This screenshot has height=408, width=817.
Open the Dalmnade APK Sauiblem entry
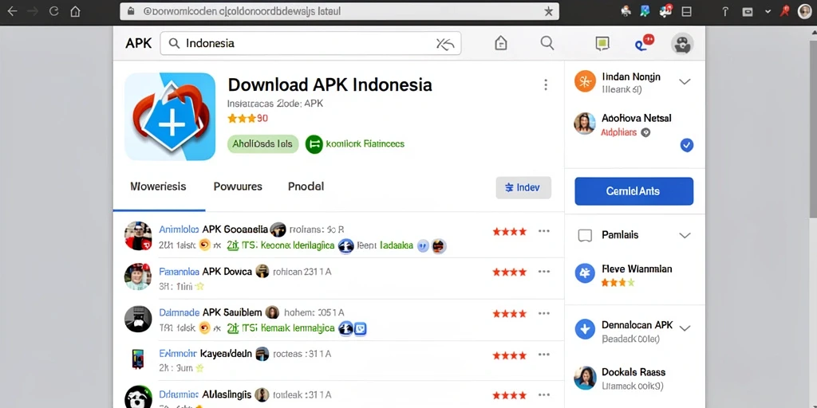pos(211,312)
